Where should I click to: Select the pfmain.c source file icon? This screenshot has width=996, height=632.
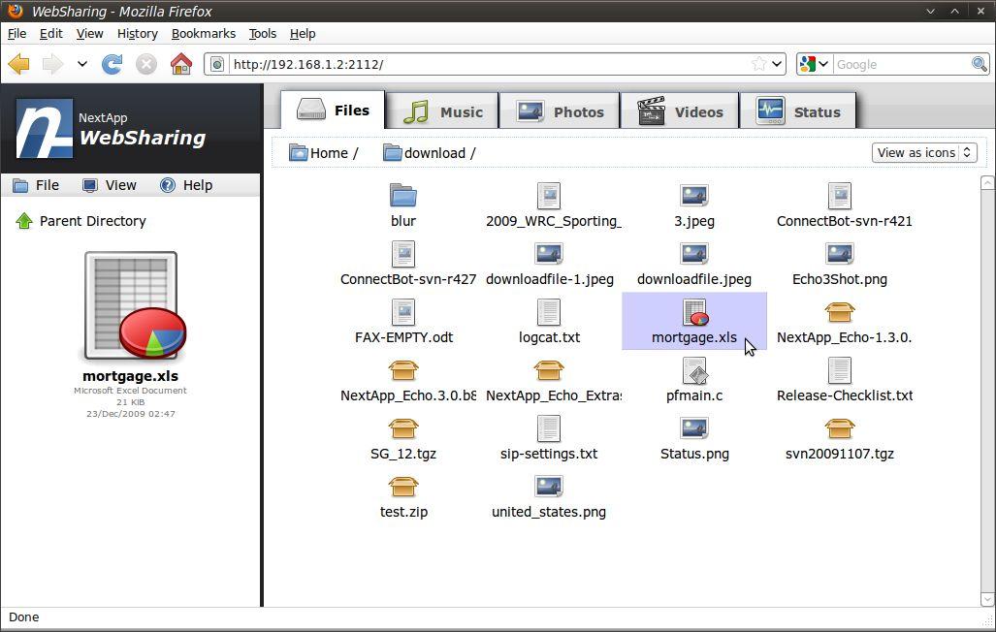[x=695, y=370]
